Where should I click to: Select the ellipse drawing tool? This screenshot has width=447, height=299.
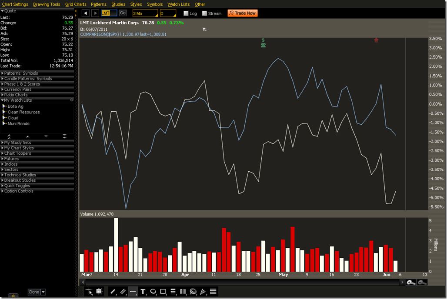pos(153,291)
